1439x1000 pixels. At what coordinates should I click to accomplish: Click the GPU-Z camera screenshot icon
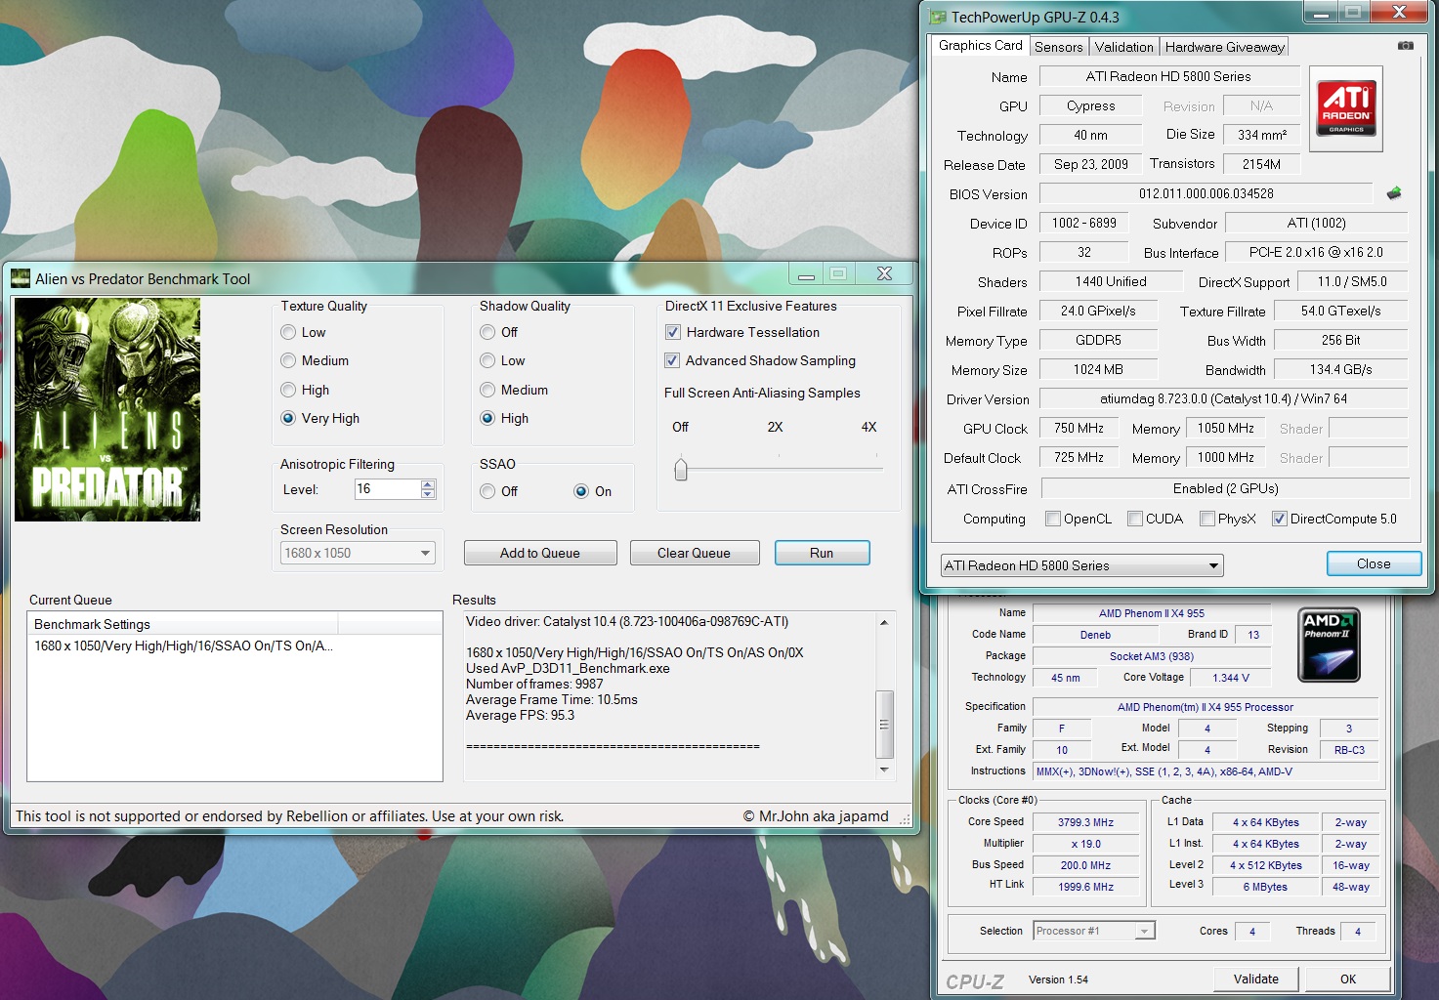pos(1405,46)
